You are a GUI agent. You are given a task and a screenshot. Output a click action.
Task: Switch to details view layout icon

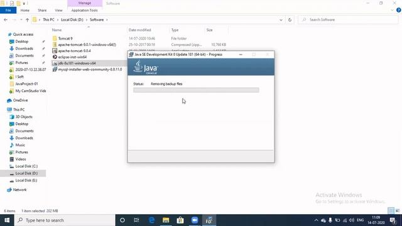tap(391, 211)
